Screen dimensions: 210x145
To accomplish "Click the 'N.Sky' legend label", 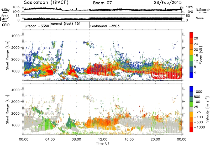I will click(x=5, y=10).
